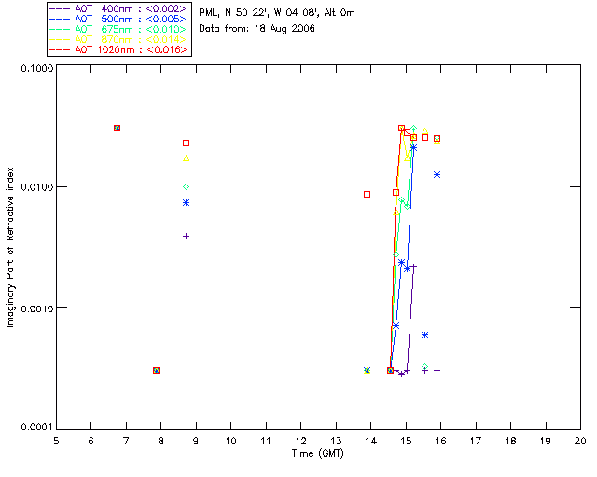
Task: Click the x-axis tick label 16
Action: (441, 441)
